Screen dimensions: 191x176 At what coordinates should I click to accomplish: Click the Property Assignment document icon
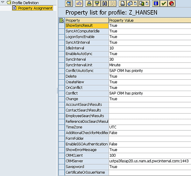click(14, 8)
